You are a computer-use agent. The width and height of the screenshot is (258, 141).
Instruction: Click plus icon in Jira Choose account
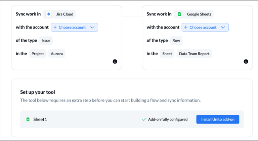55,27
